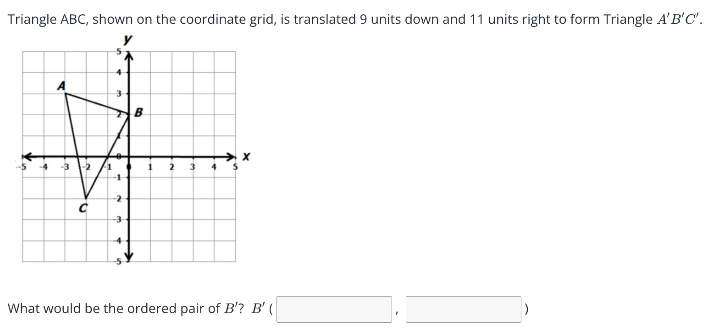Click the A'B'C' math expression in the prompt
The height and width of the screenshot is (335, 708).
(x=677, y=19)
